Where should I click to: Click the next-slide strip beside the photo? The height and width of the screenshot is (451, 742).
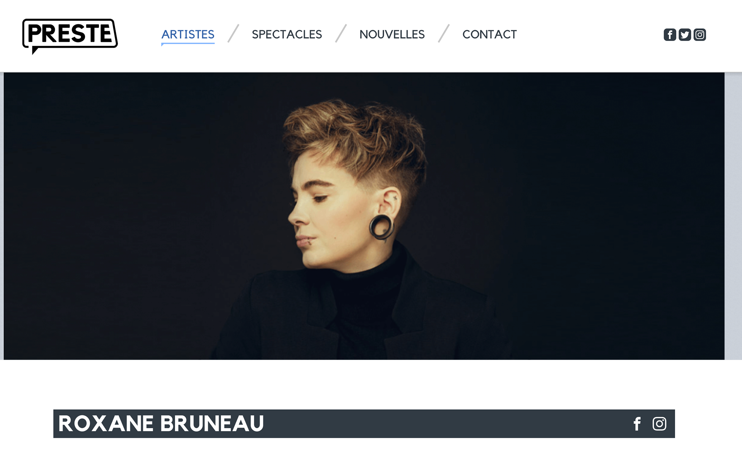(733, 216)
